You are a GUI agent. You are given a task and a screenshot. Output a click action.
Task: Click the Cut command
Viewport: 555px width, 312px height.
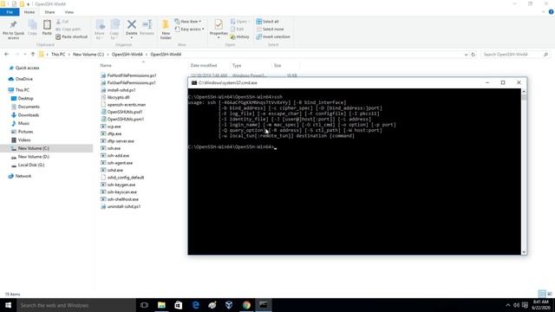coord(62,22)
